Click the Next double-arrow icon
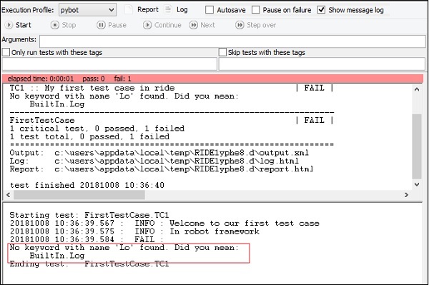The image size is (429, 285). pyautogui.click(x=194, y=25)
